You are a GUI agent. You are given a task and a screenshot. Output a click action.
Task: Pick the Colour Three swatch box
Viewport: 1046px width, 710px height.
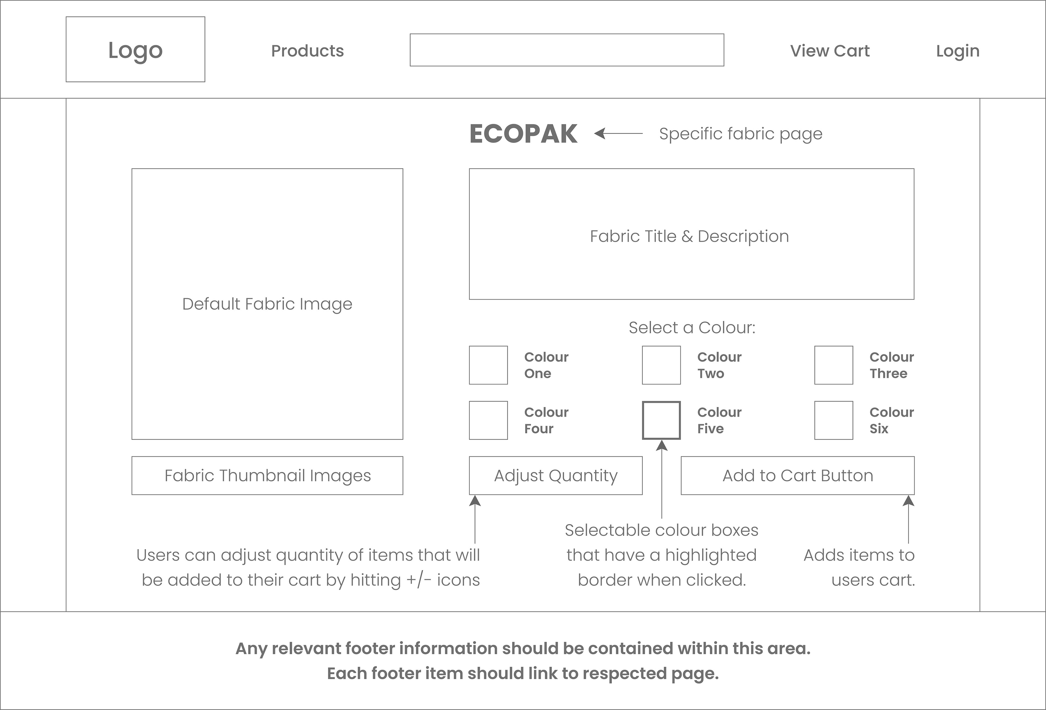click(834, 365)
